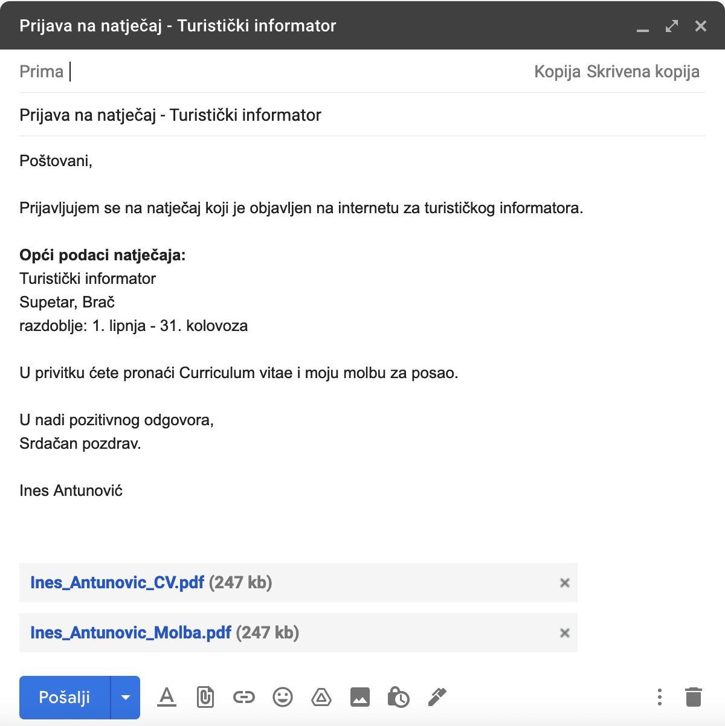Insert a photo into the email
The height and width of the screenshot is (726, 725).
click(x=360, y=697)
